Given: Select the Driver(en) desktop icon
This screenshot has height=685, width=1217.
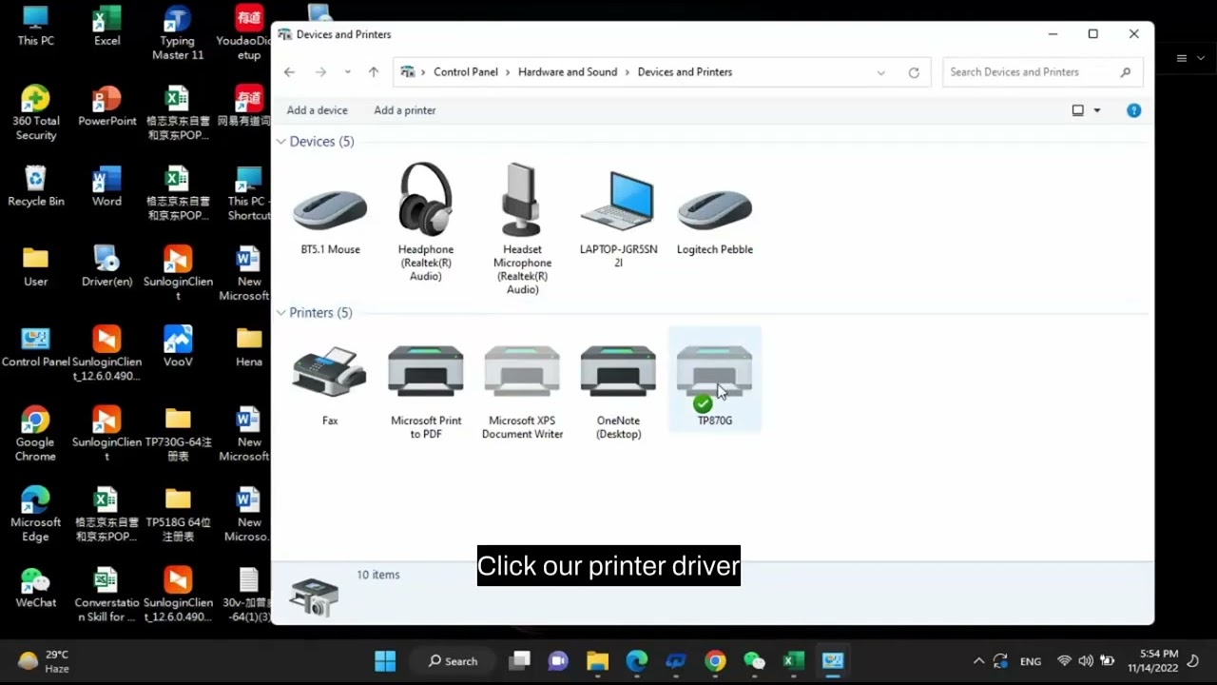Looking at the screenshot, I should 106,266.
